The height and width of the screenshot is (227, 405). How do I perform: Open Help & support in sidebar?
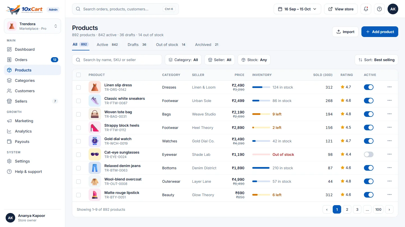[32, 172]
